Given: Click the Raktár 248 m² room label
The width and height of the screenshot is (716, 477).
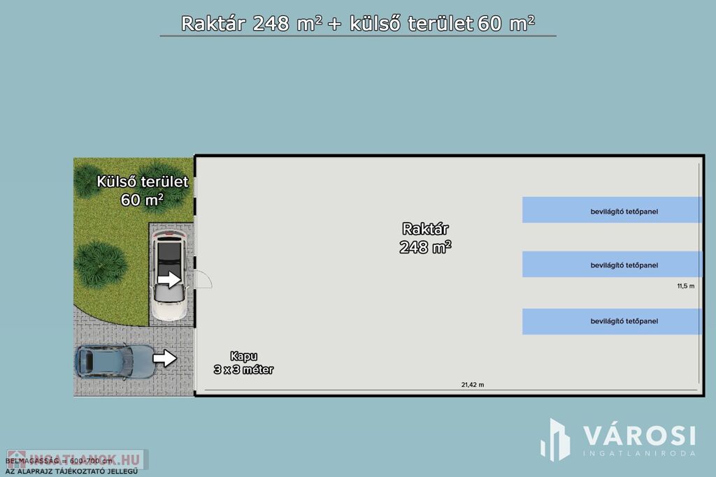Looking at the screenshot, I should [425, 237].
